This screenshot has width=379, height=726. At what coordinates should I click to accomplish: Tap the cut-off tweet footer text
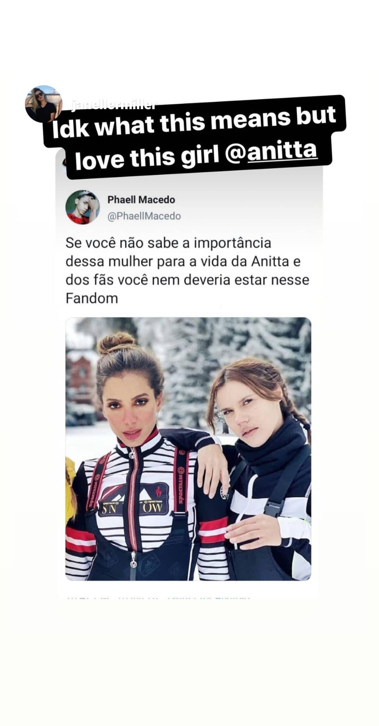click(x=158, y=597)
